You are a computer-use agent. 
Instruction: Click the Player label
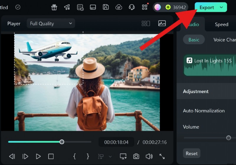click(x=14, y=24)
